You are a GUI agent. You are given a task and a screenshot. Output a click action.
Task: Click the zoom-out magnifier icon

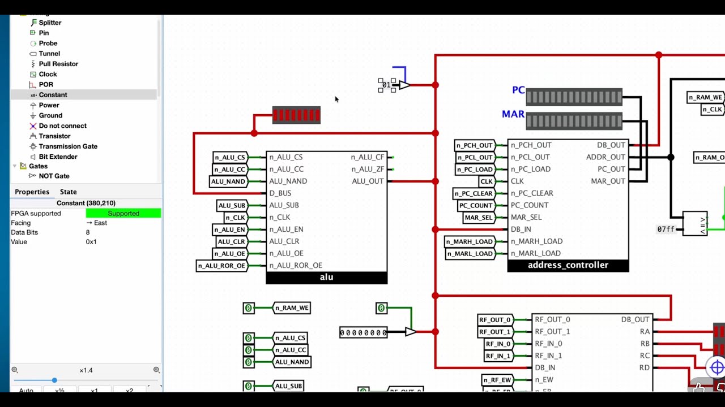click(15, 370)
